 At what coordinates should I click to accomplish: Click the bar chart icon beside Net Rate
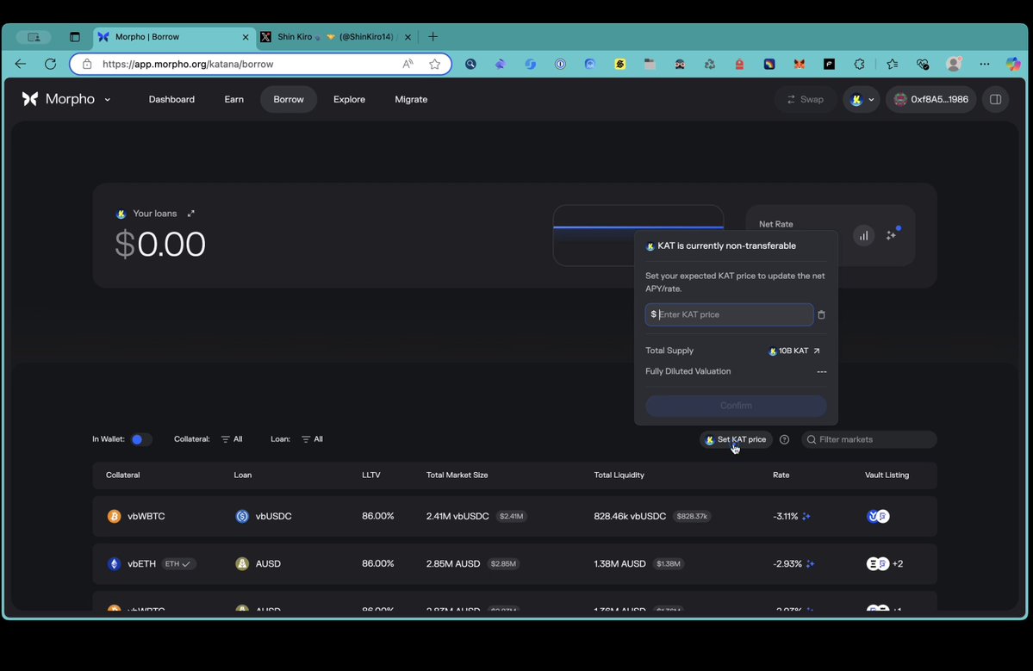863,235
